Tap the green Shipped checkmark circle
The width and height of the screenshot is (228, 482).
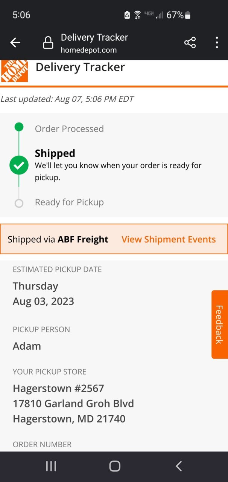[19, 165]
